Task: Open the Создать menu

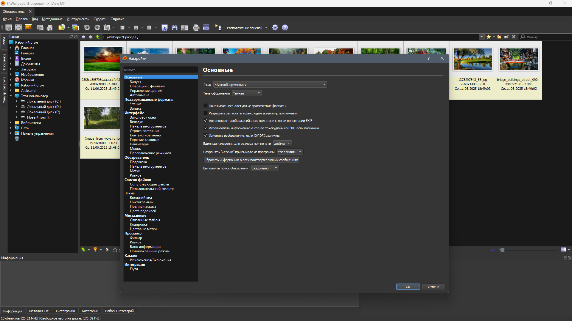Action: (x=100, y=19)
